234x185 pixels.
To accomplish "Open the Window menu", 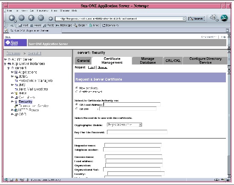I will tap(64, 11).
